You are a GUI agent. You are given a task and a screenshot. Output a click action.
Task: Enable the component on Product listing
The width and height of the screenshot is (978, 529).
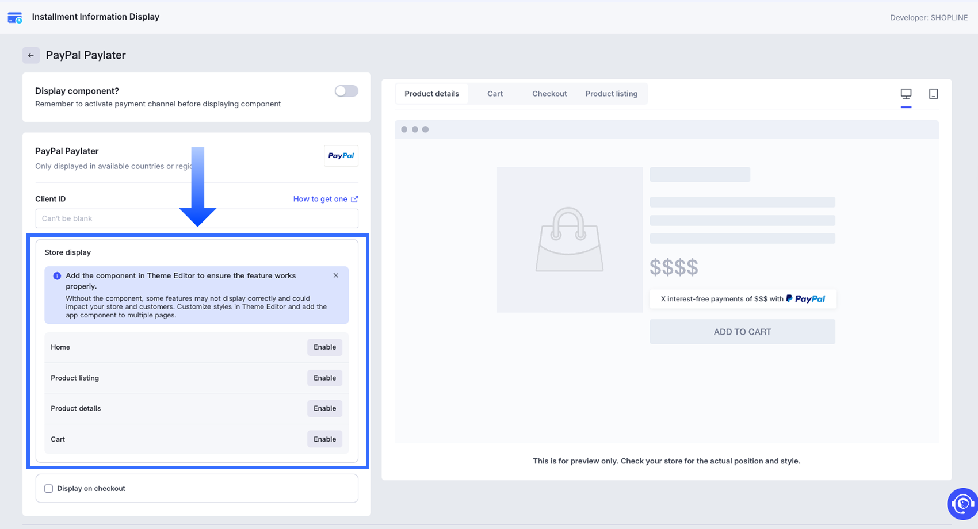point(324,378)
